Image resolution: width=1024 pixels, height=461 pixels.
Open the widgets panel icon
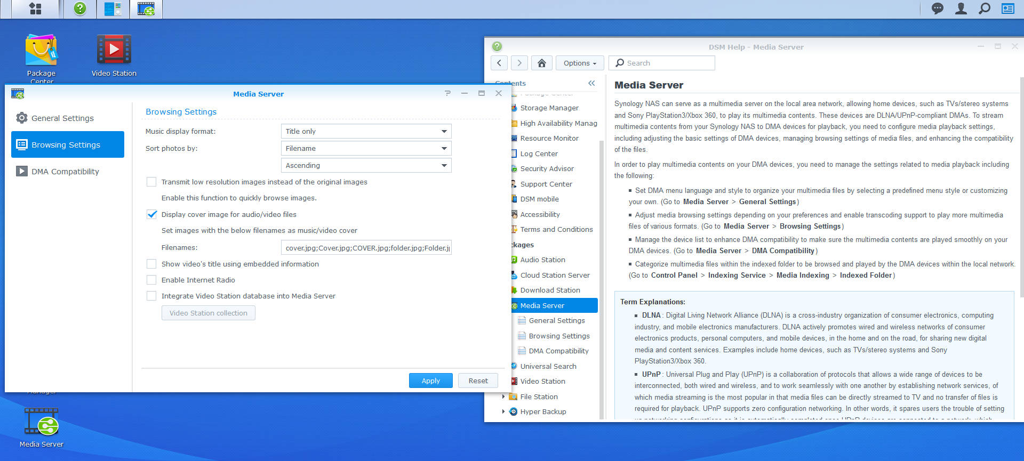point(1008,9)
